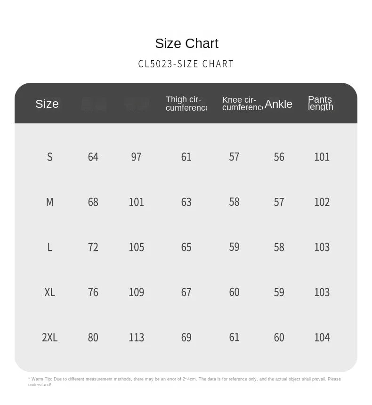Click the value 97 in row S
Viewport: 372px width, 405px height.
[137, 157]
